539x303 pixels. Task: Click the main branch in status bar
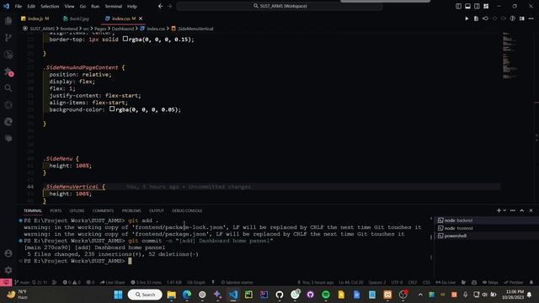pos(22,283)
